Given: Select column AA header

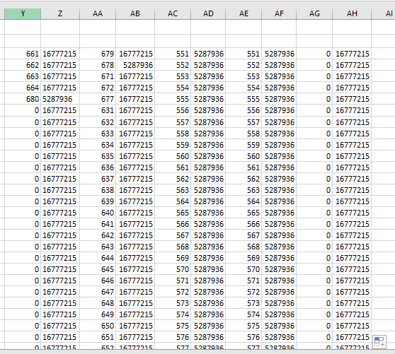Looking at the screenshot, I should [x=98, y=13].
